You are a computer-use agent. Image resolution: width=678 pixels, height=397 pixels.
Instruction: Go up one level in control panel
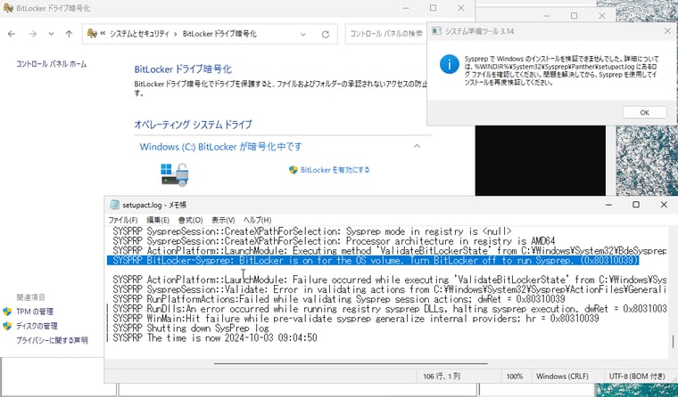69,34
